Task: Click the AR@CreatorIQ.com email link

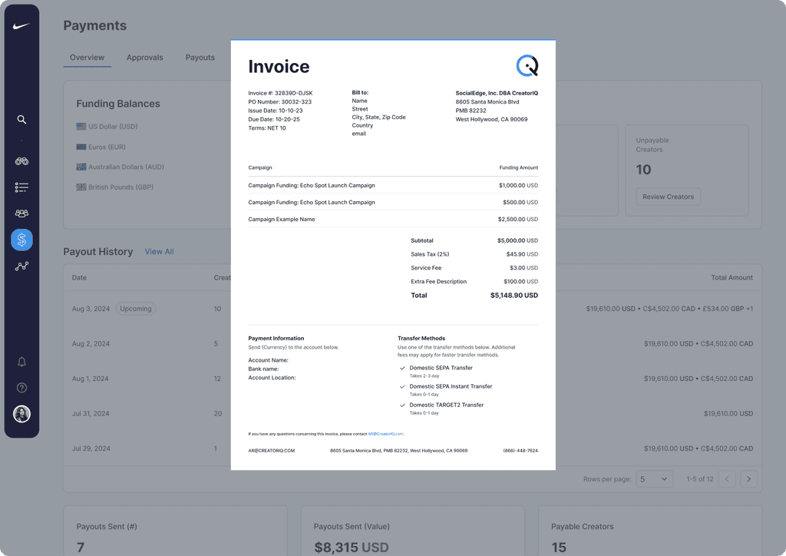Action: coord(385,434)
